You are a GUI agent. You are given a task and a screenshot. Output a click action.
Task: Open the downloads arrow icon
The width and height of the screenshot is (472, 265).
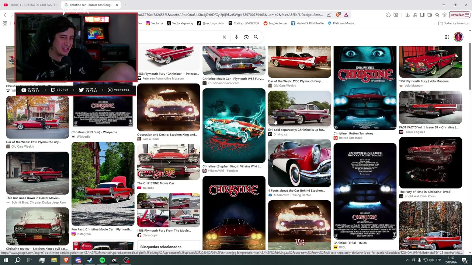tap(407, 15)
